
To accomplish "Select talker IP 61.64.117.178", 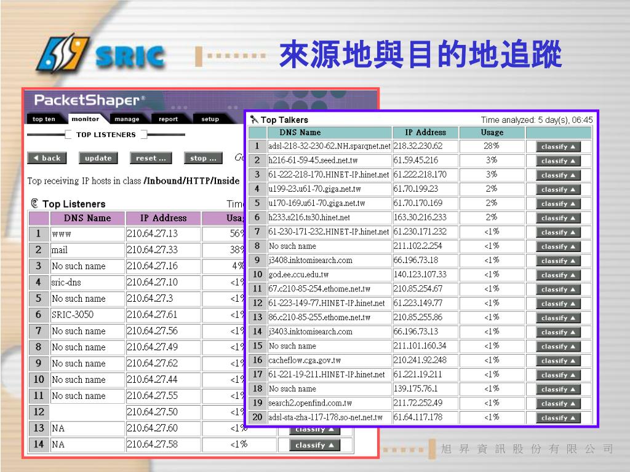I will click(418, 417).
